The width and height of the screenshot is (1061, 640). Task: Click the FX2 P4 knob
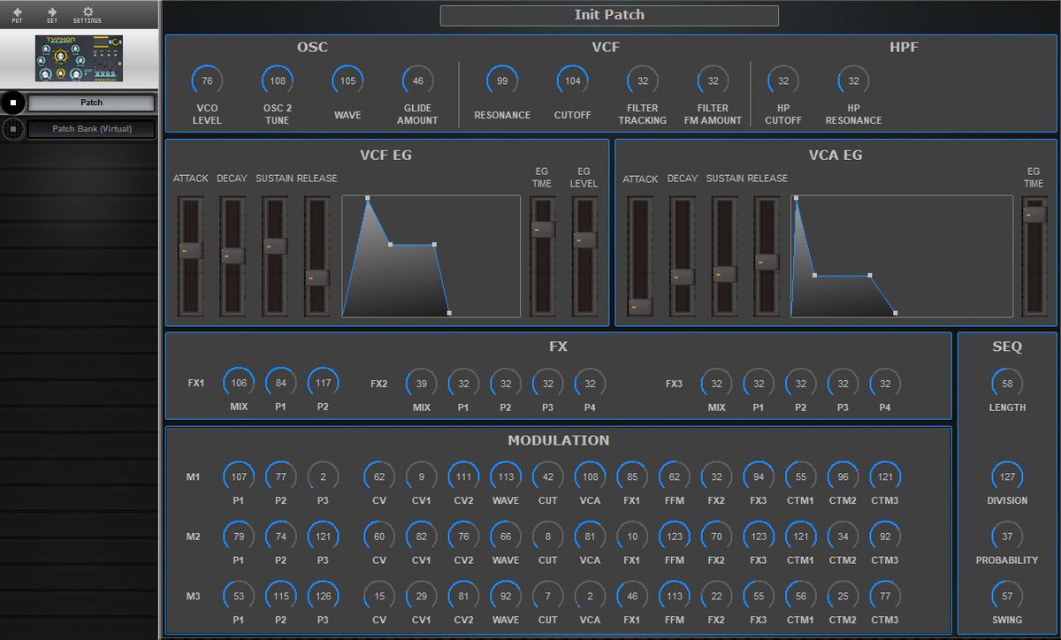(x=590, y=384)
